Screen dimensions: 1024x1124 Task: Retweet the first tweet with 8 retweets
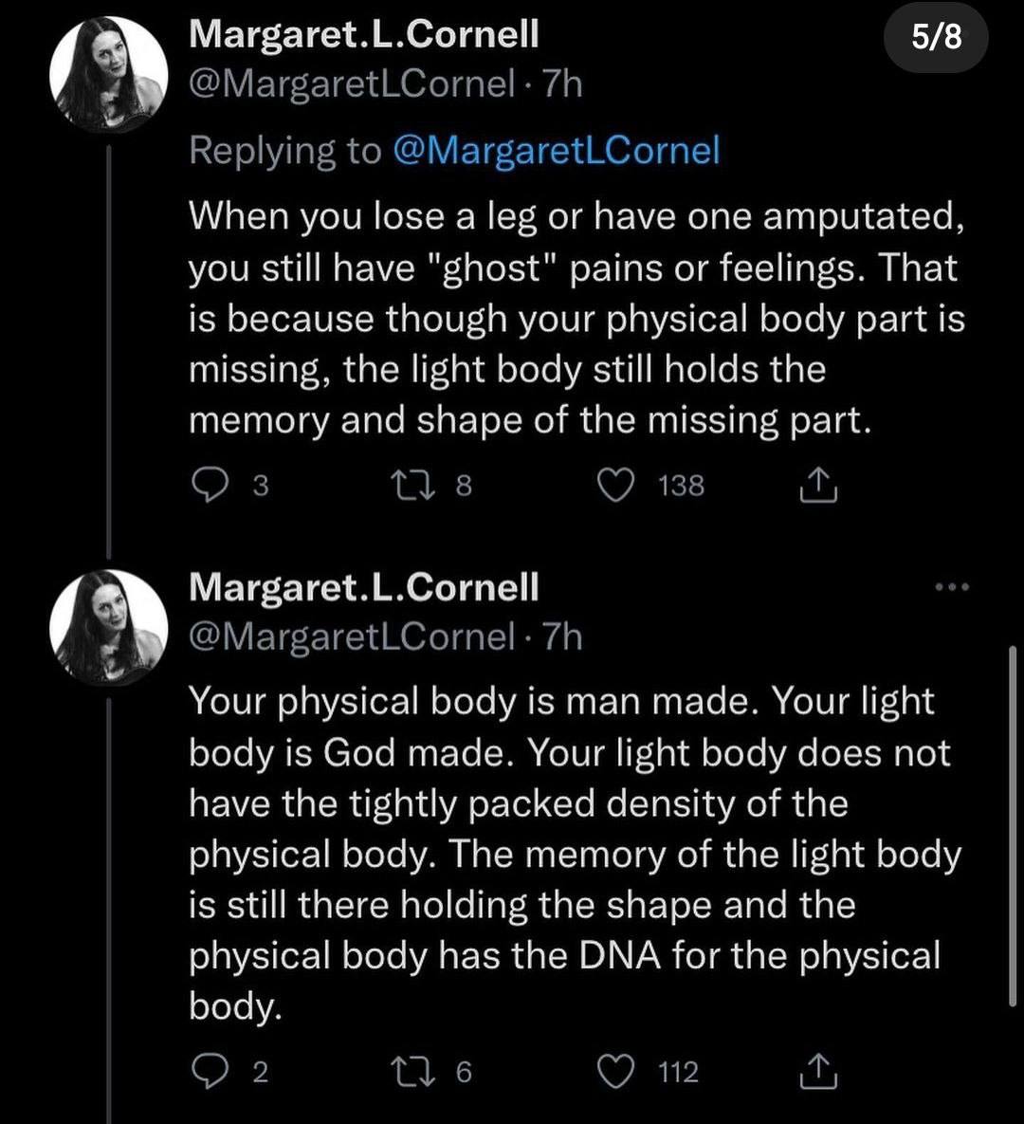[x=416, y=486]
